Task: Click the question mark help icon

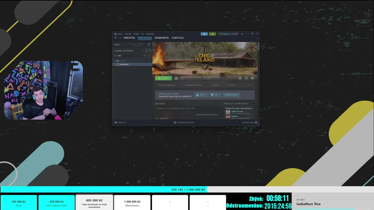Action: (219, 34)
